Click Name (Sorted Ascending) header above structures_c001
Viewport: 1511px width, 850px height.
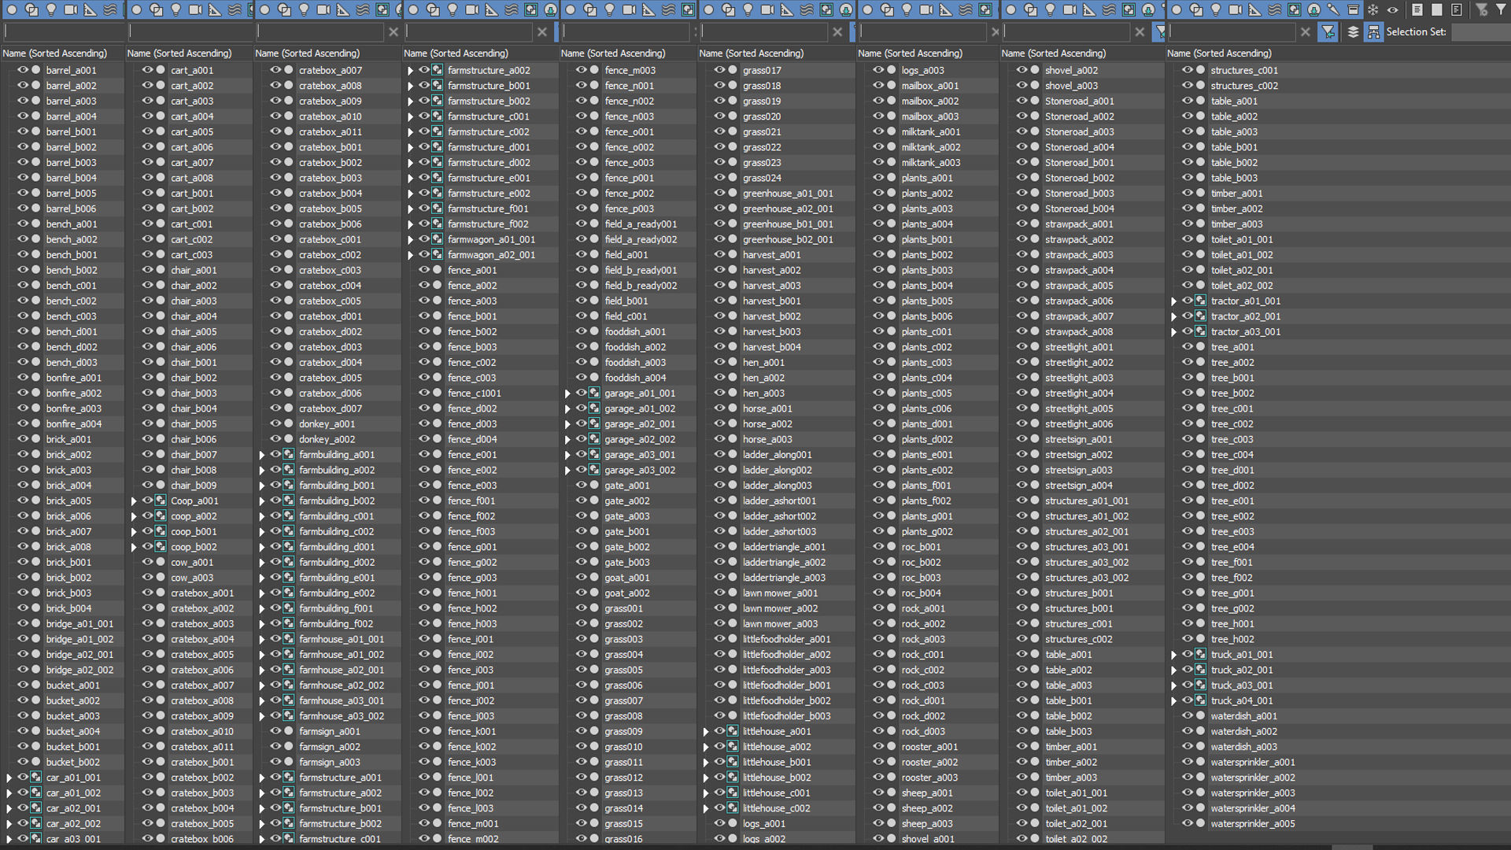[x=1219, y=54]
